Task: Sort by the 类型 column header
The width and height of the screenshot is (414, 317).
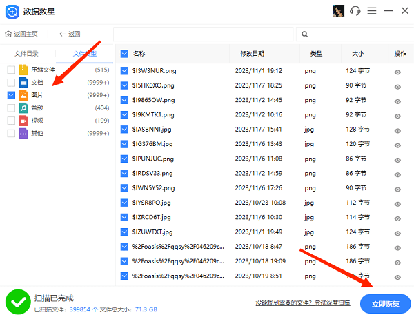Action: 316,54
